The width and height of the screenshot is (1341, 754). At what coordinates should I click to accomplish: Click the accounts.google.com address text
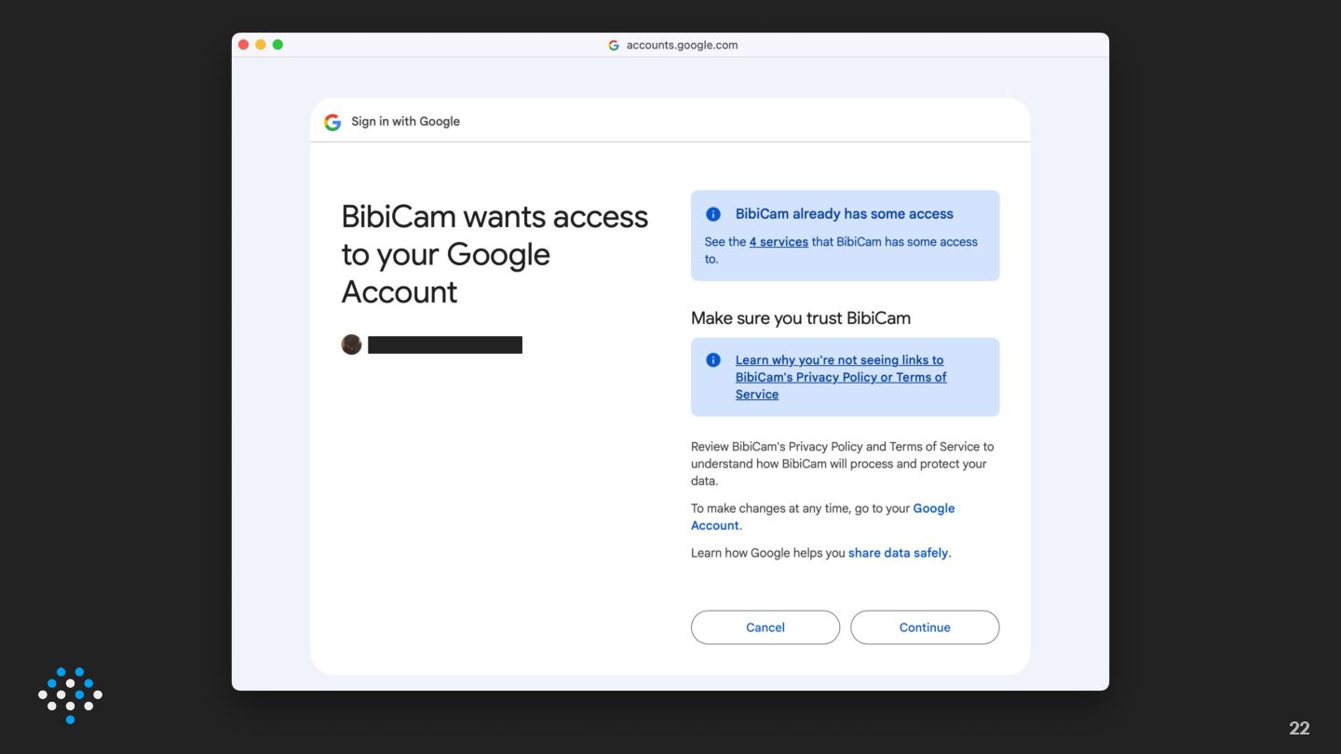click(682, 45)
